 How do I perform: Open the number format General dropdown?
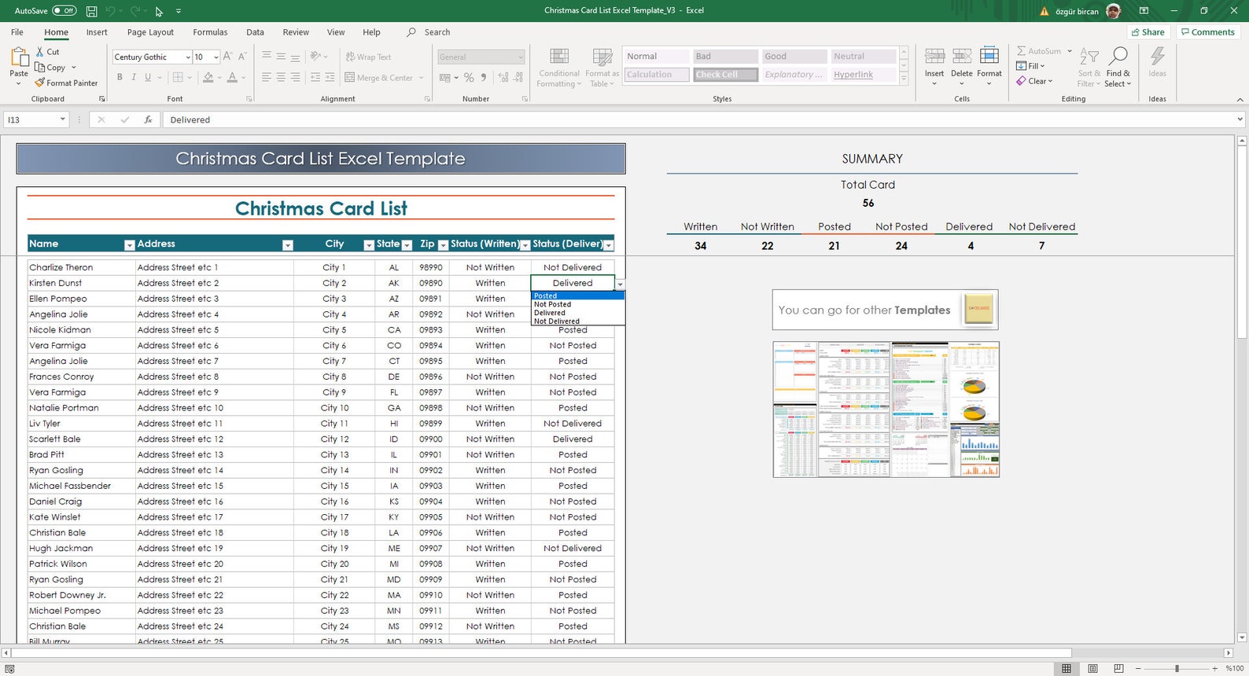pyautogui.click(x=521, y=57)
